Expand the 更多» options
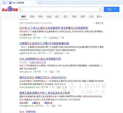Screen dimensions: 123x113 (99, 17)
